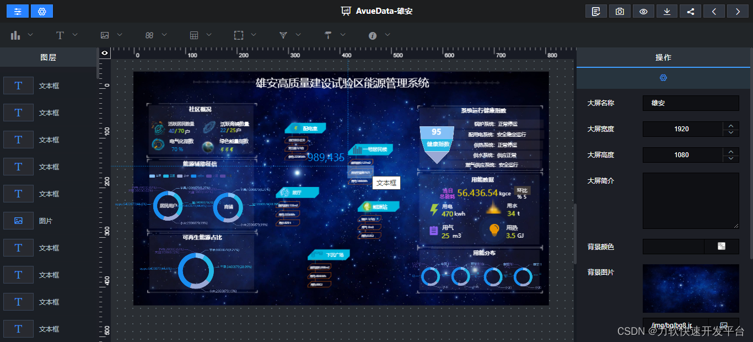The height and width of the screenshot is (342, 753).
Task: Decrease 大屏高度 with down arrow
Action: (731, 158)
